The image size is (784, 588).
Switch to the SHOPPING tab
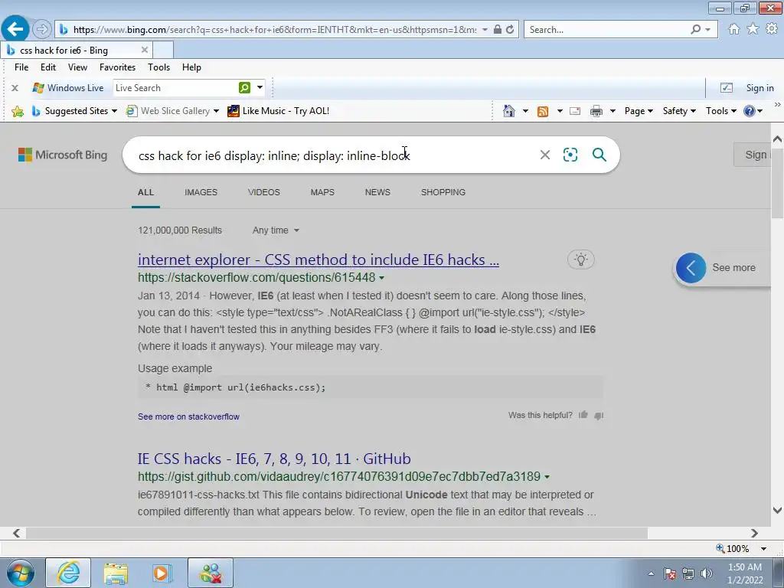pos(443,192)
